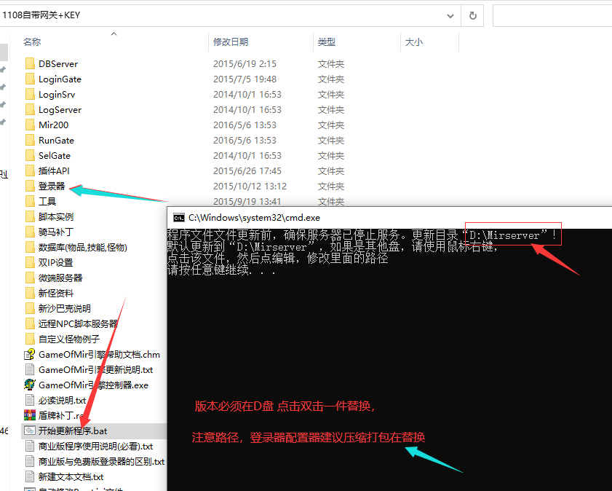Image resolution: width=612 pixels, height=491 pixels.
Task: Click the 类型 column header
Action: pos(327,42)
